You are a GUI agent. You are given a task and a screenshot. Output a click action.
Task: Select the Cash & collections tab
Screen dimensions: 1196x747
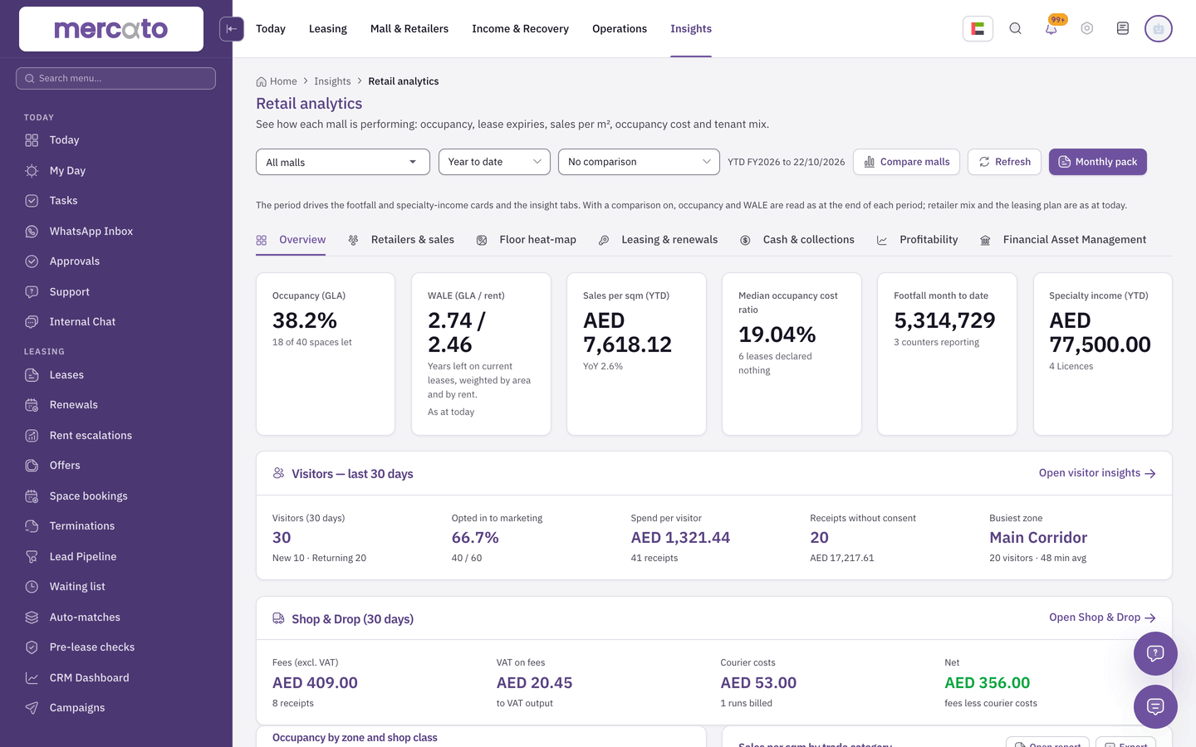click(797, 240)
